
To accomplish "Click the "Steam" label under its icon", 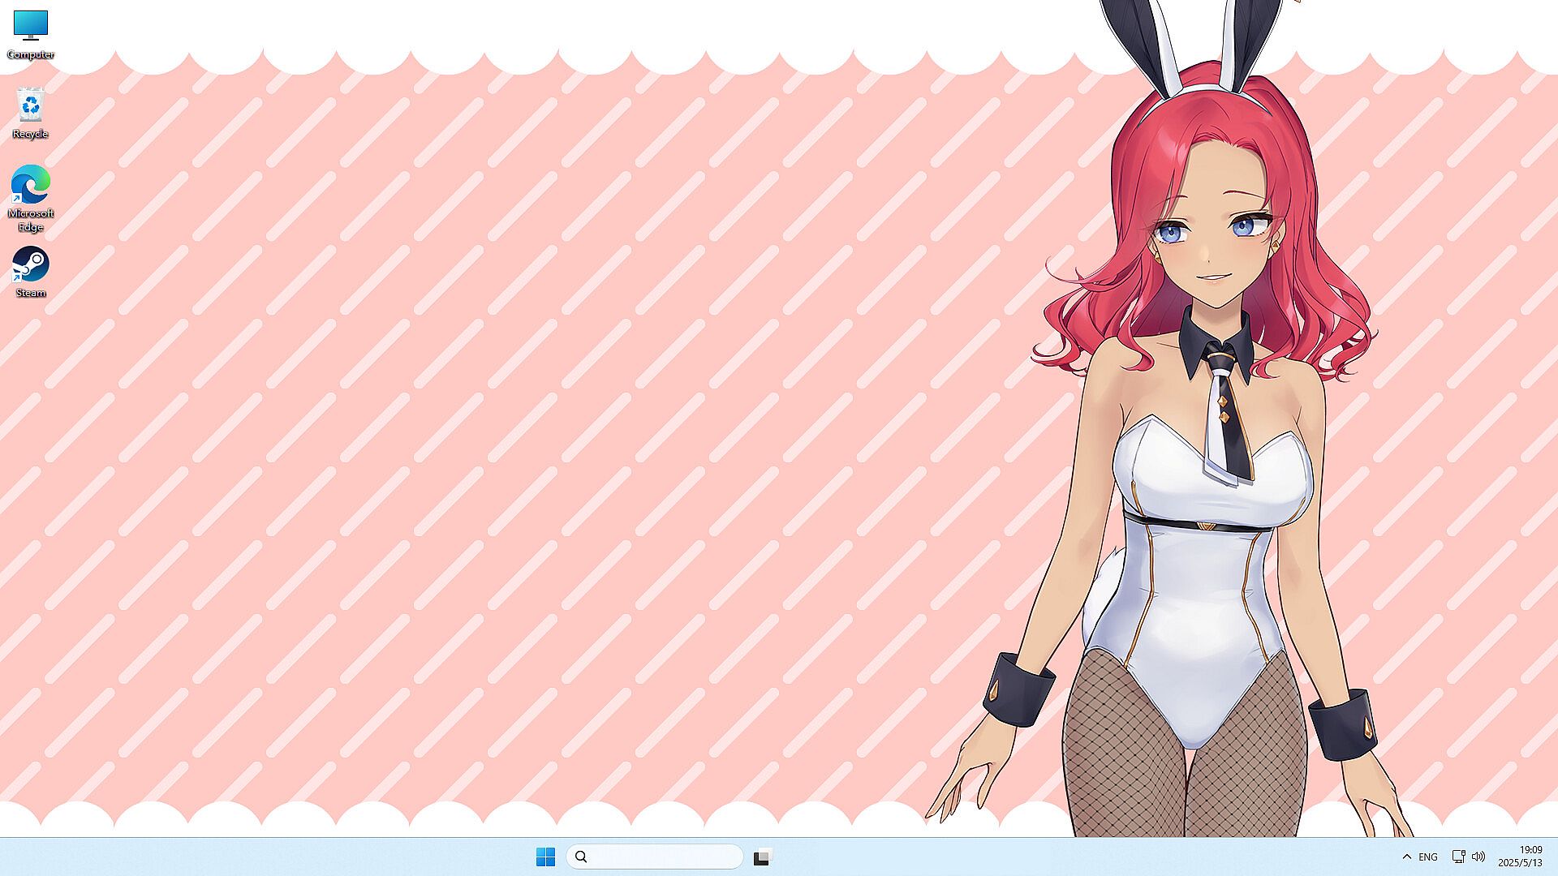I will pos(31,293).
